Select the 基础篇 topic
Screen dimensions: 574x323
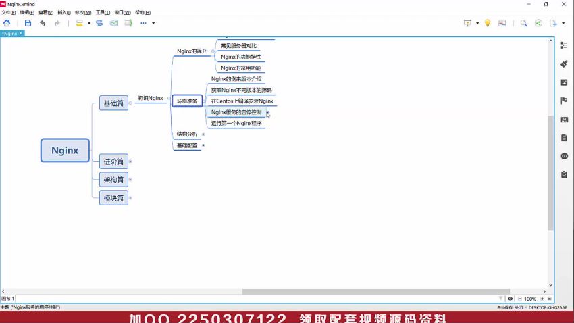[x=113, y=103]
